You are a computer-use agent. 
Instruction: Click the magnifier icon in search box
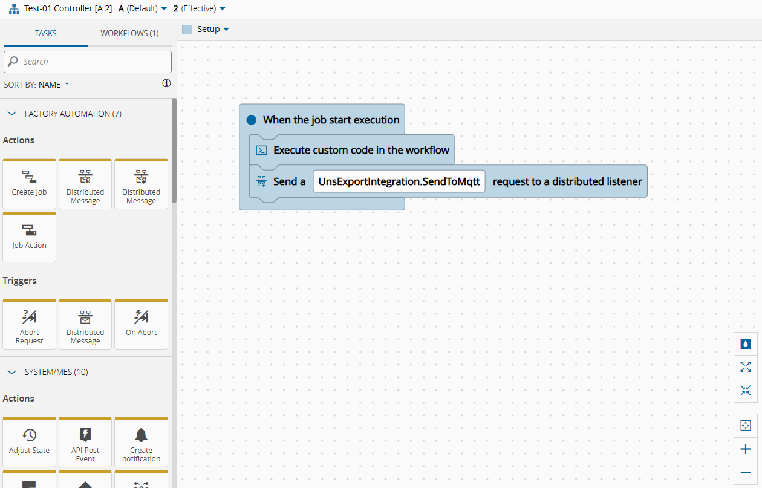click(x=14, y=62)
